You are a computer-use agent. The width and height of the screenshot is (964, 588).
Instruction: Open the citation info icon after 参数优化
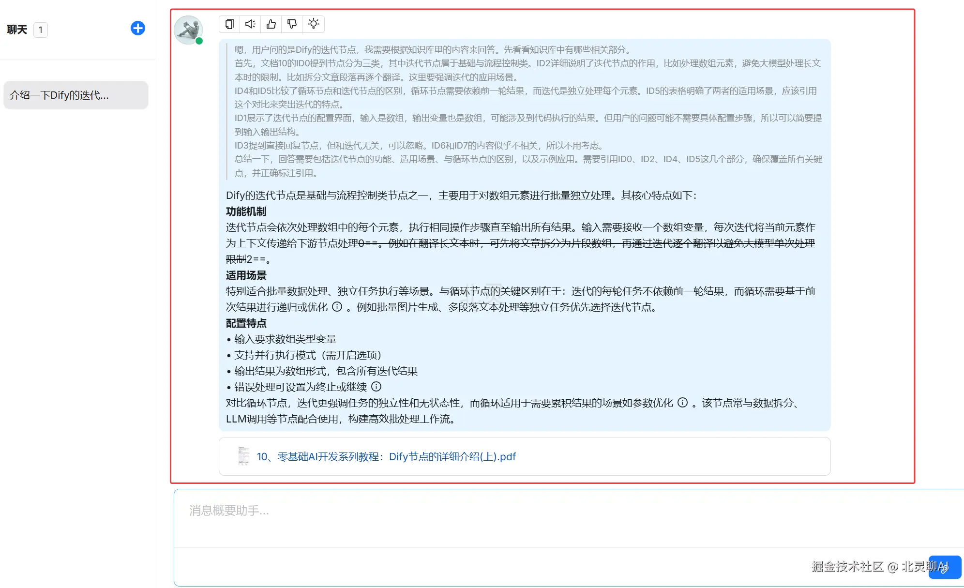682,403
